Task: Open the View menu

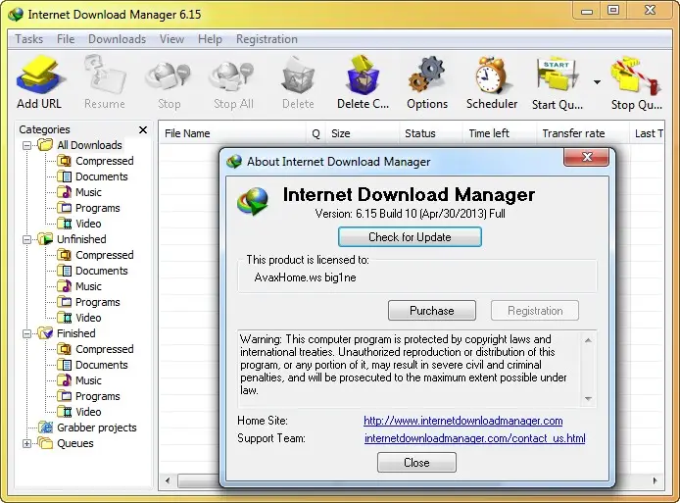Action: 171,39
